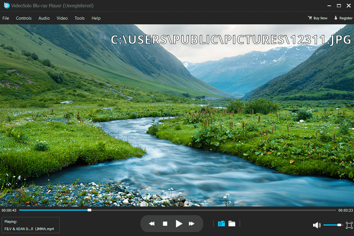Viewport: 354px width, 236px height.
Task: Select the rewind control
Action: pyautogui.click(x=151, y=223)
